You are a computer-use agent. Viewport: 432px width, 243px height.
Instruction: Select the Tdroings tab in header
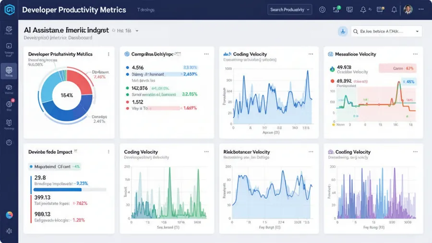point(146,10)
